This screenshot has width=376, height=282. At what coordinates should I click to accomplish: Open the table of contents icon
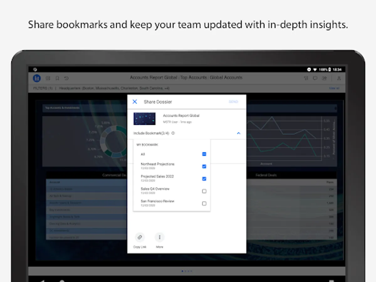point(48,78)
